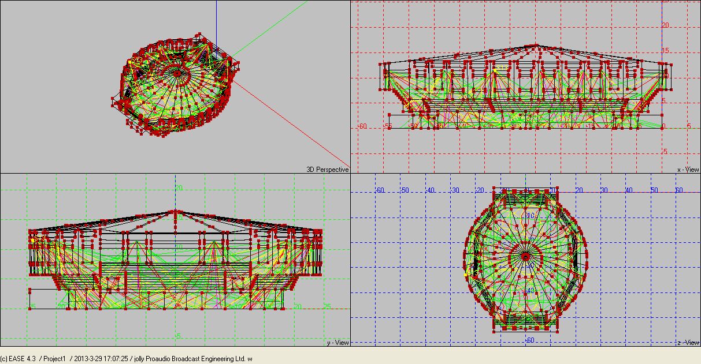Click the -5 axis label in y-View
This screenshot has height=364, width=701.
178,336
